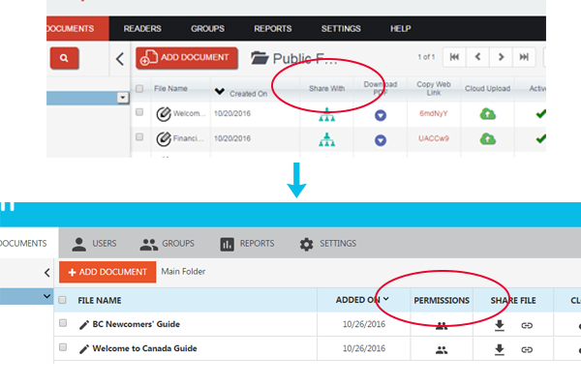Open REPORTS tab with chart icon
The width and height of the screenshot is (581, 387).
247,244
